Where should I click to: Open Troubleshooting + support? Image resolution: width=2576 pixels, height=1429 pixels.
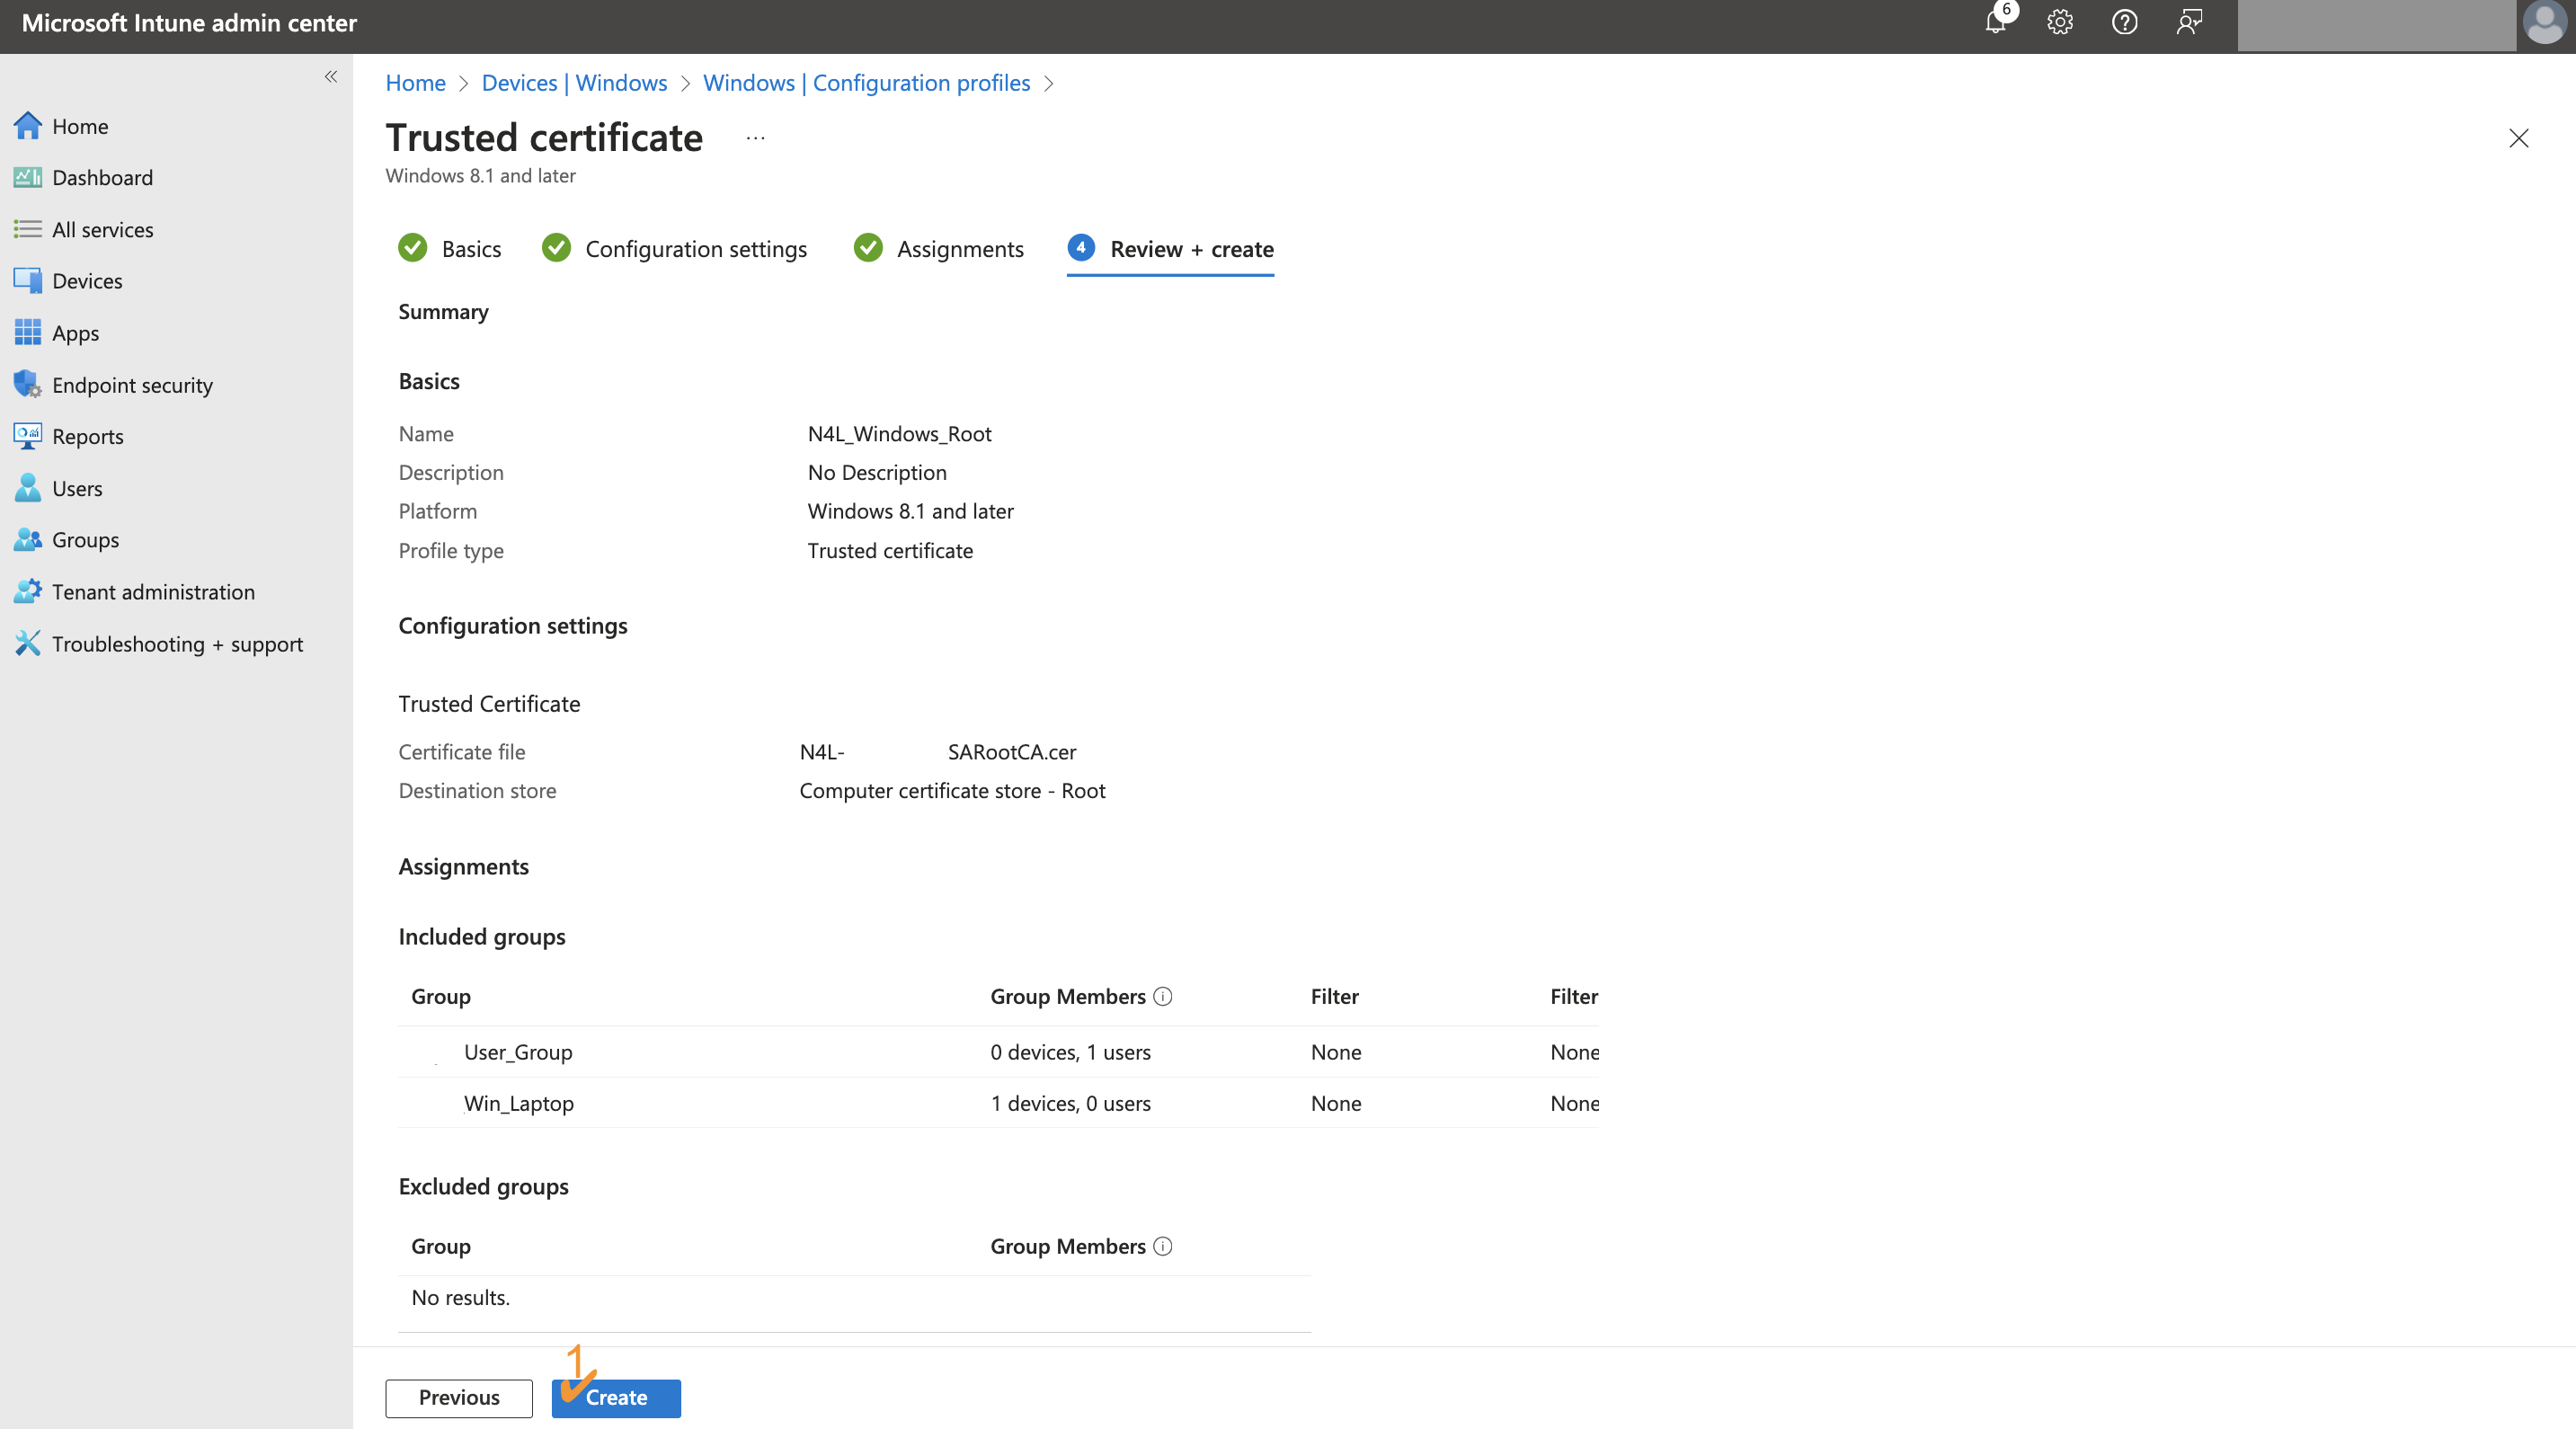[177, 643]
